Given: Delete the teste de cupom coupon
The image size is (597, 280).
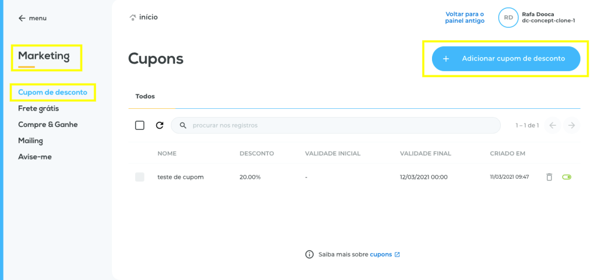Looking at the screenshot, I should coord(549,177).
